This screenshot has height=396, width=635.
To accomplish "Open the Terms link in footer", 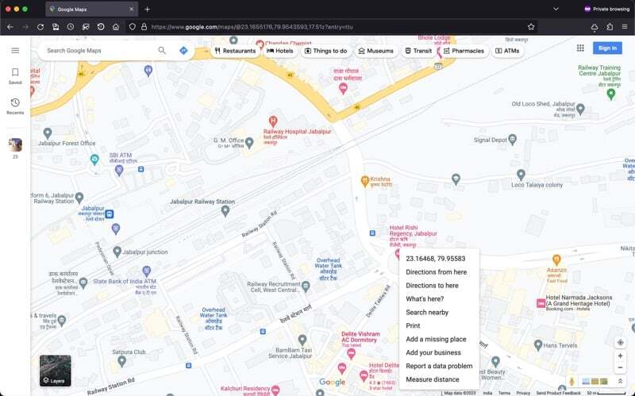I will click(504, 393).
